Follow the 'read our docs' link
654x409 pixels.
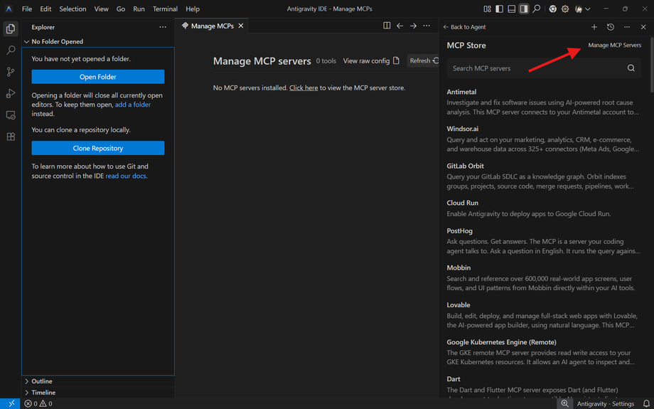[x=126, y=176]
